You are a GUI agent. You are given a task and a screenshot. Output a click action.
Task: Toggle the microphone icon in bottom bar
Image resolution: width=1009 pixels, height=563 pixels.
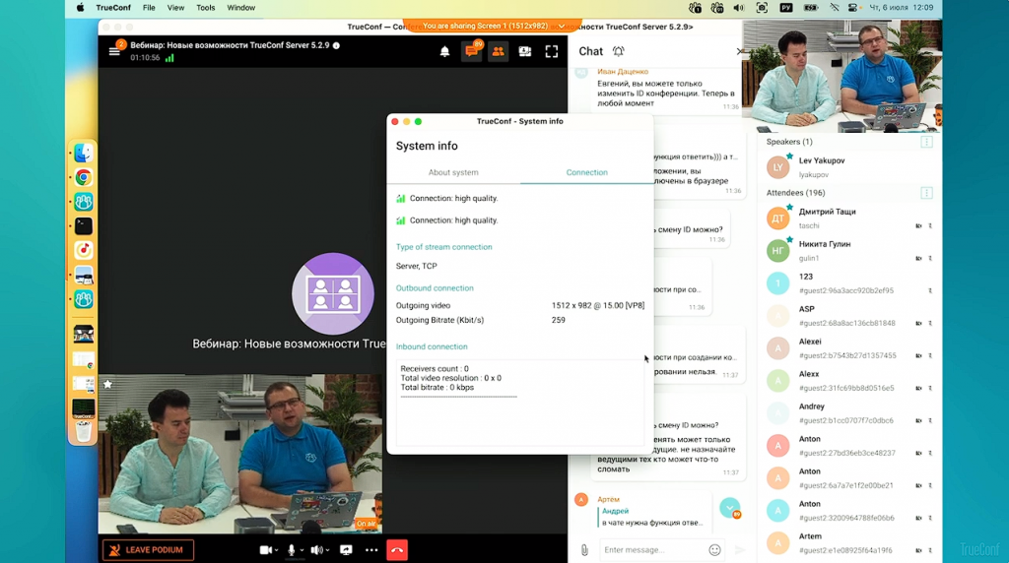[x=292, y=550]
